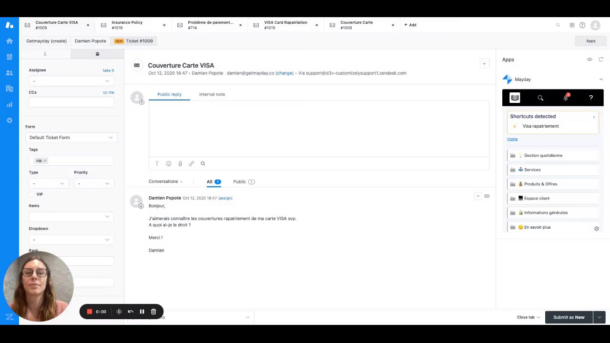Click the cc me link
This screenshot has width=610, height=343.
[109, 92]
